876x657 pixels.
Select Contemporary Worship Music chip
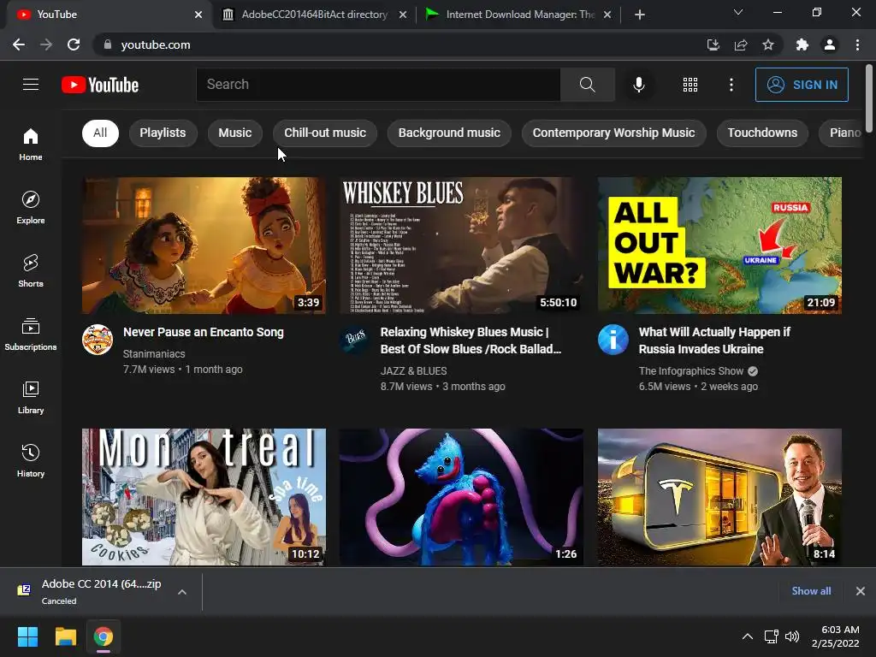pos(613,133)
